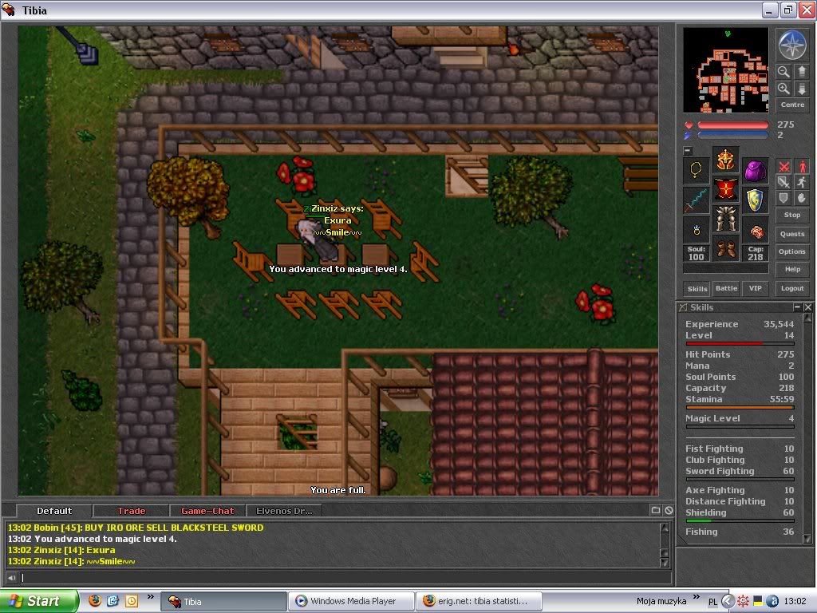Screen dimensions: 817x613
Task: Click the health bar
Action: point(733,125)
